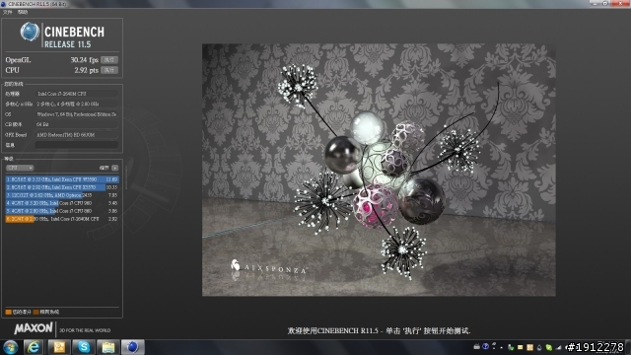Image resolution: width=631 pixels, height=355 pixels.
Task: Click the green chat bubble tray icon
Action: (549, 347)
